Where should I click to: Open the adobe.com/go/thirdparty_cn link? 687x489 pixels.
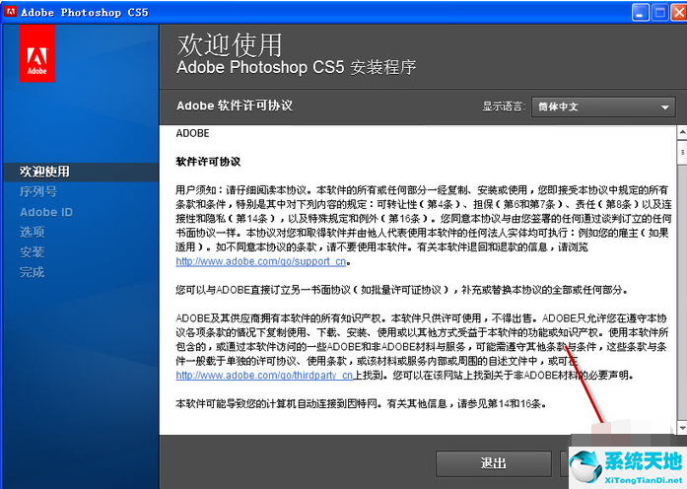[x=264, y=376]
